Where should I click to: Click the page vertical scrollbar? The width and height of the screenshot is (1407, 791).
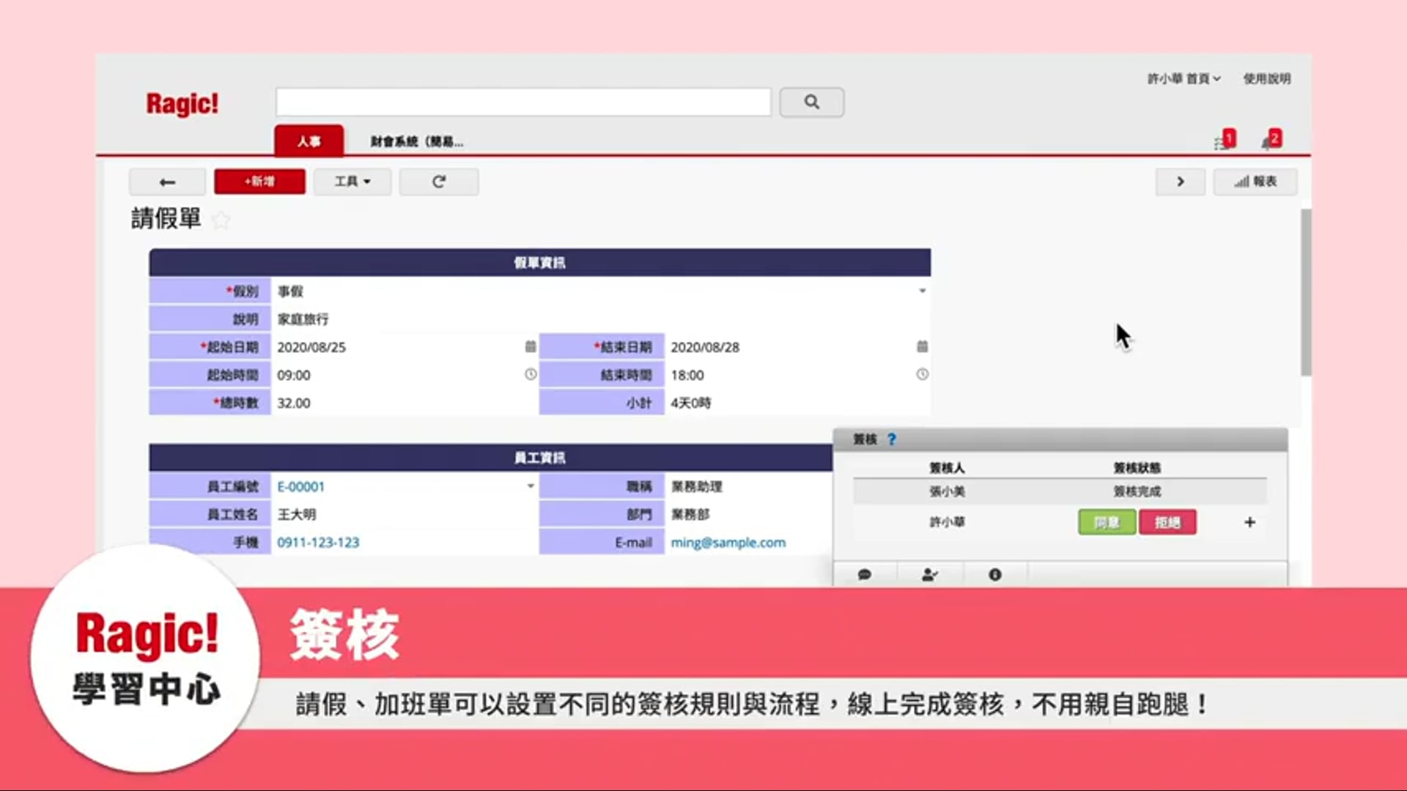pyautogui.click(x=1305, y=293)
